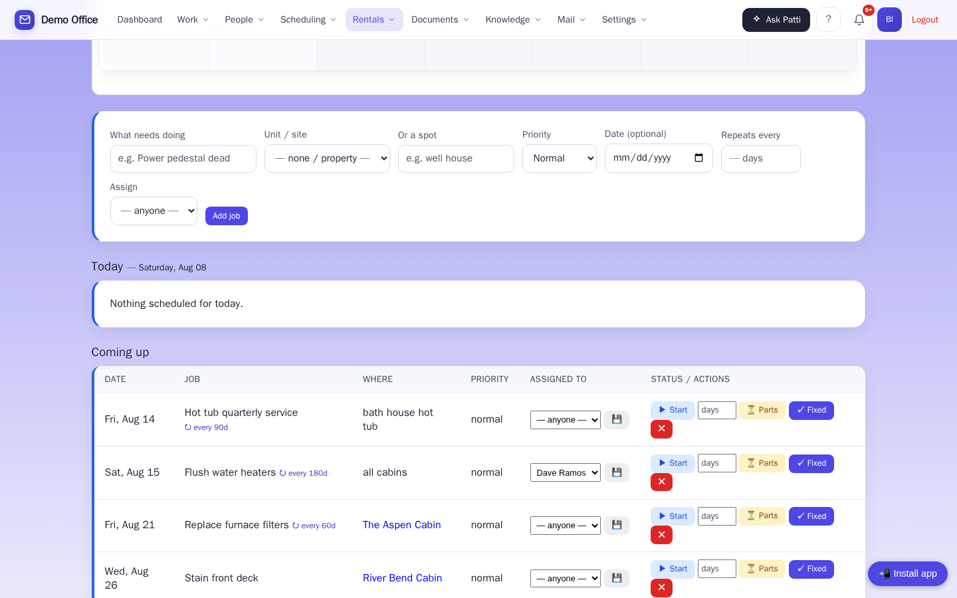Start the Flush water heaters job
Viewport: 957px width, 598px height.
[673, 463]
